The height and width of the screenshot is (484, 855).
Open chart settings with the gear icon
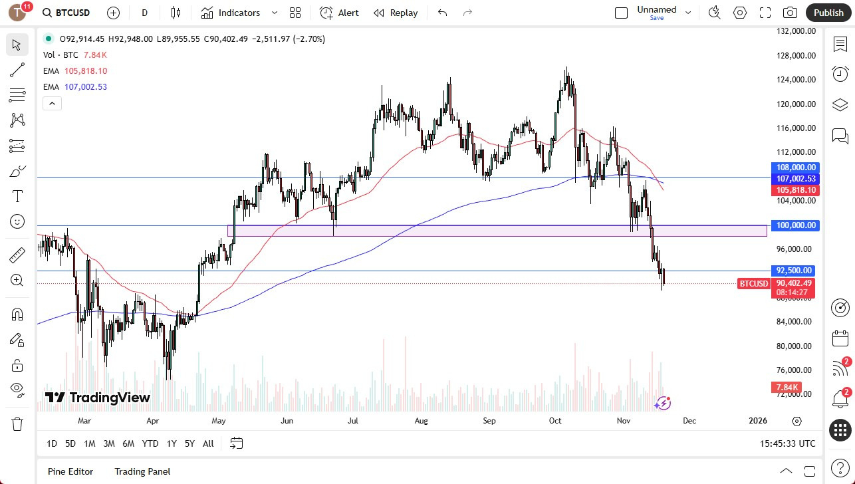(739, 12)
